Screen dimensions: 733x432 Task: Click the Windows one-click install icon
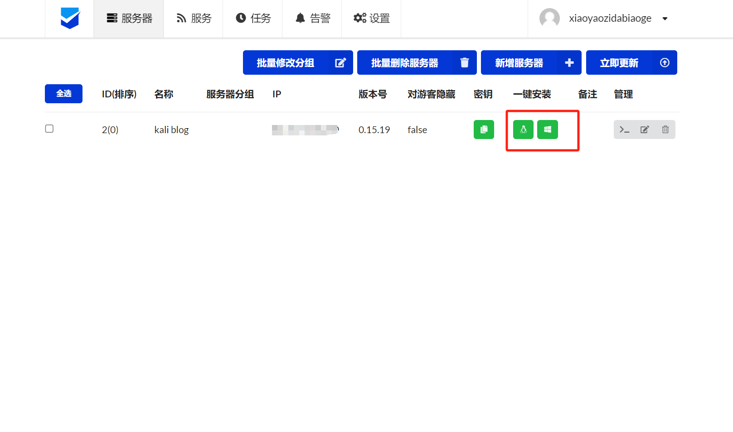pos(547,130)
